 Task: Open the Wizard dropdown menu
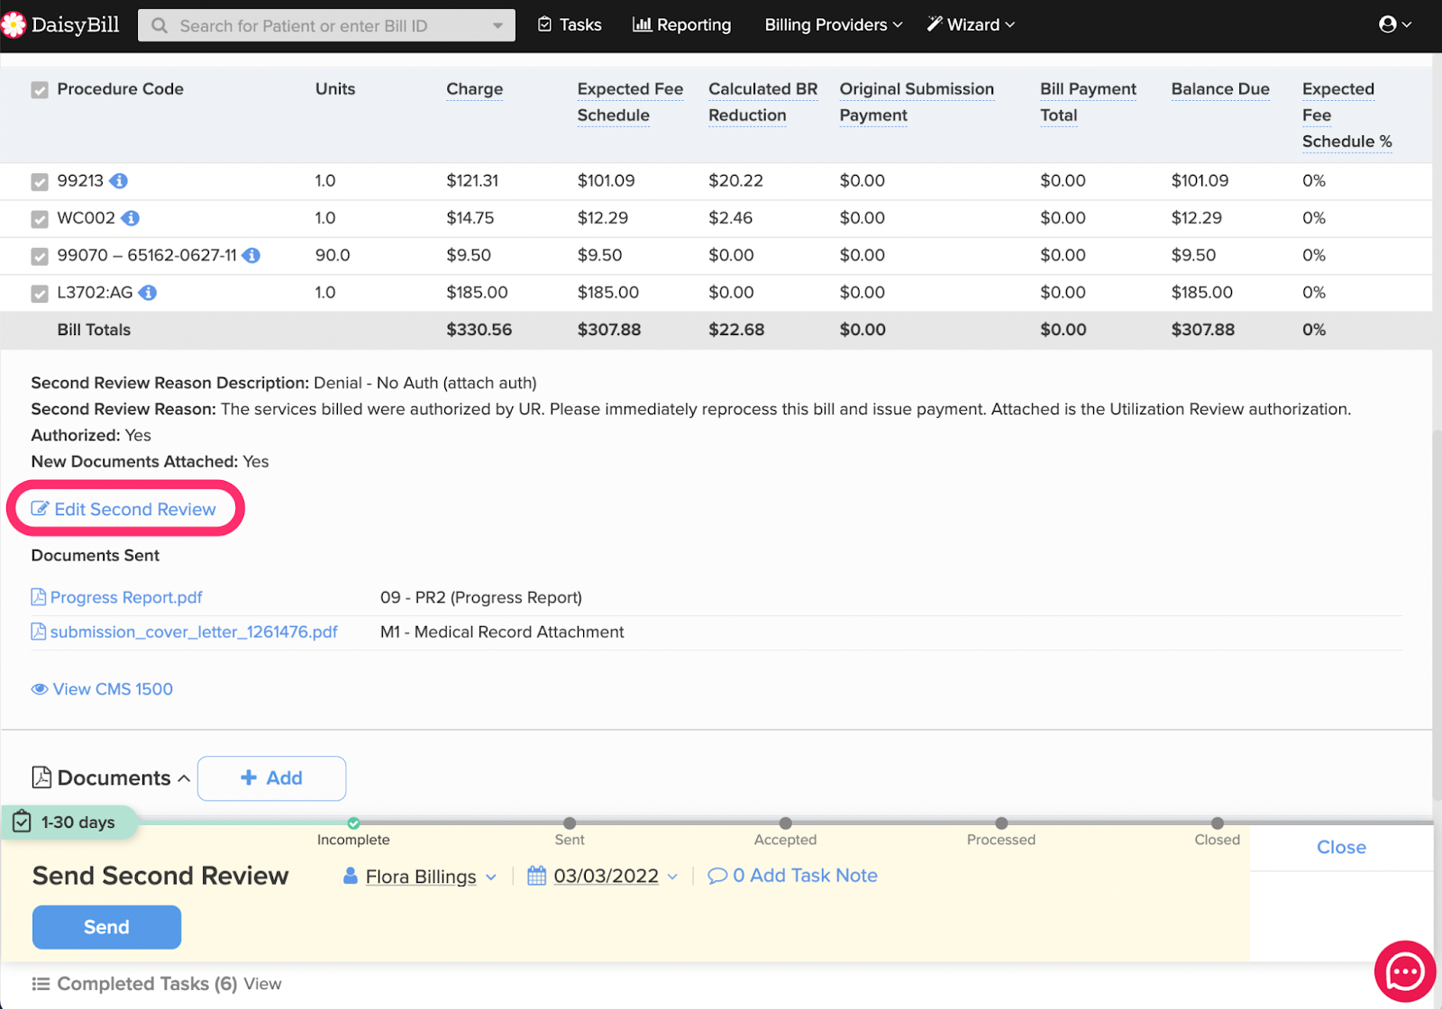[971, 25]
